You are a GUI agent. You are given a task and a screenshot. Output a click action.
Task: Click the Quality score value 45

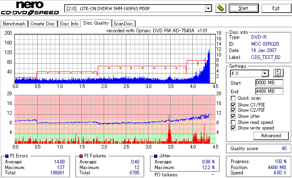point(284,149)
